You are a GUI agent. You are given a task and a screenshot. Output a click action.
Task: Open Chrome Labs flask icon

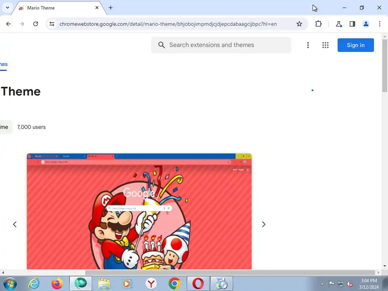pyautogui.click(x=338, y=24)
